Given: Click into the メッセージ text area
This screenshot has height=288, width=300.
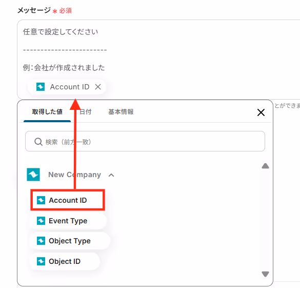Looking at the screenshot, I should 158,60.
